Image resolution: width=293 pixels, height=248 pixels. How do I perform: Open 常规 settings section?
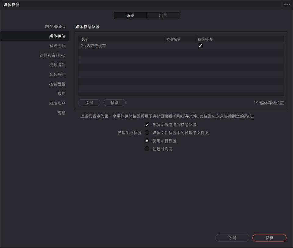click(61, 94)
